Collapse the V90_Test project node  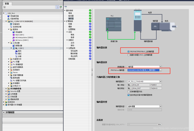point(4,13)
